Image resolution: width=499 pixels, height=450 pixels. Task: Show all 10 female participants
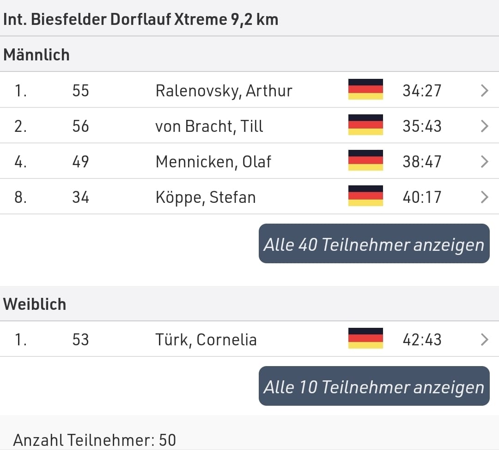click(374, 386)
